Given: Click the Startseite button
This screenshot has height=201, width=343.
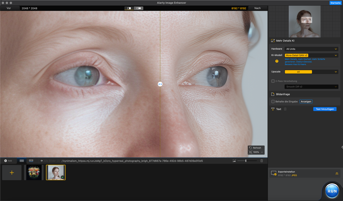Looking at the screenshot, I should [335, 3].
